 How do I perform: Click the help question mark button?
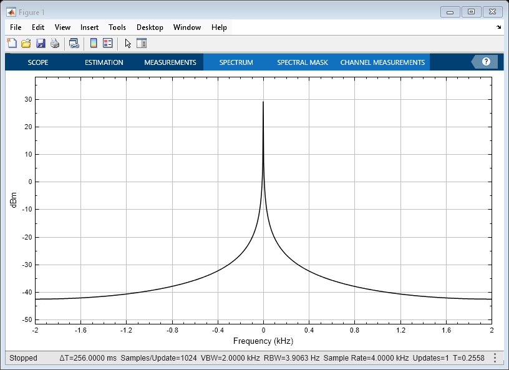tap(486, 62)
